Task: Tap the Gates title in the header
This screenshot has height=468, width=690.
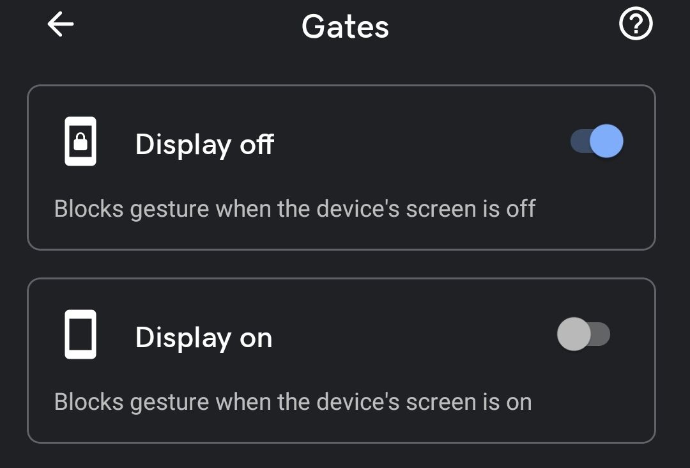Action: (344, 26)
